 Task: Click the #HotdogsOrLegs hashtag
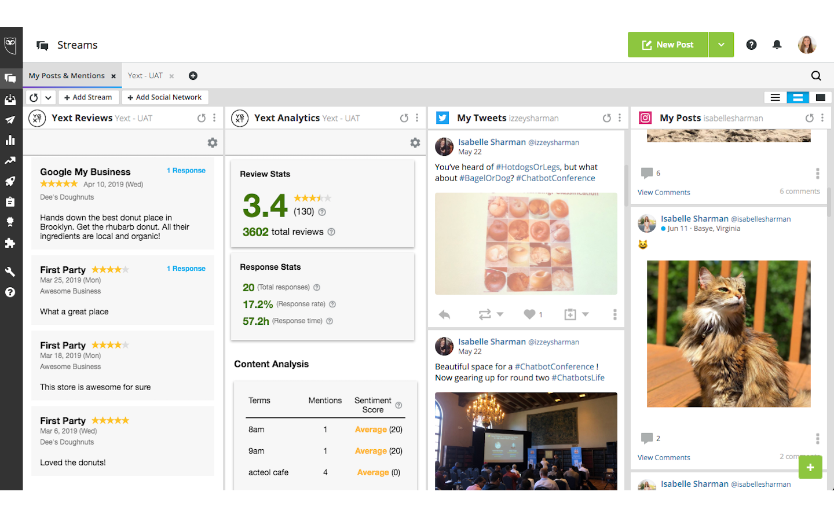click(x=528, y=167)
